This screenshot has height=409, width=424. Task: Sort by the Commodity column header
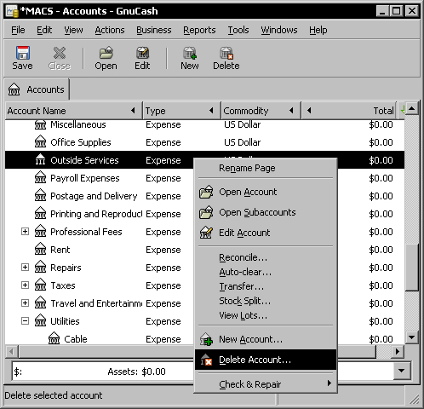(x=261, y=111)
